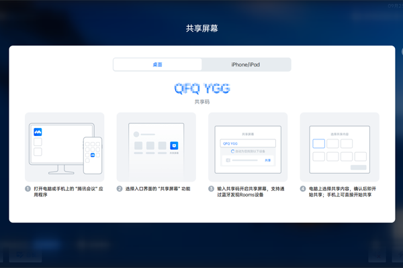
Task: Click the step 1 number badge
Action: 28,189
